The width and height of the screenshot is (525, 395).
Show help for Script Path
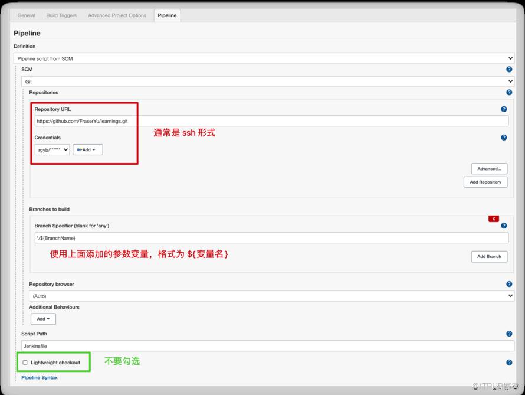click(x=509, y=334)
